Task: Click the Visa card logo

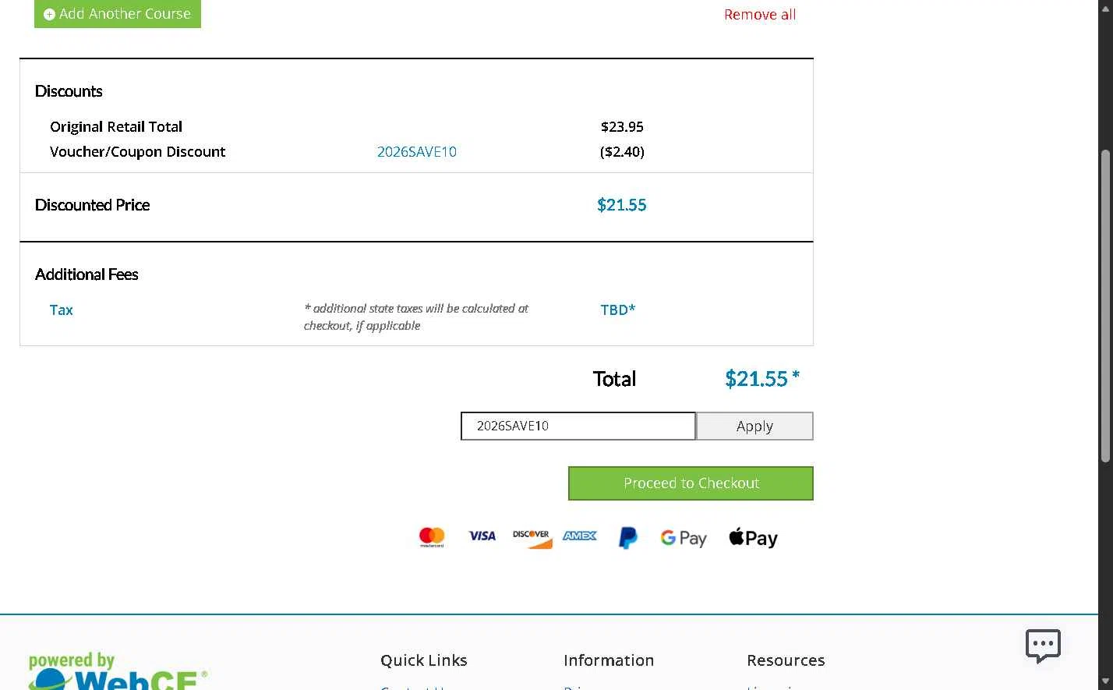Action: click(482, 536)
